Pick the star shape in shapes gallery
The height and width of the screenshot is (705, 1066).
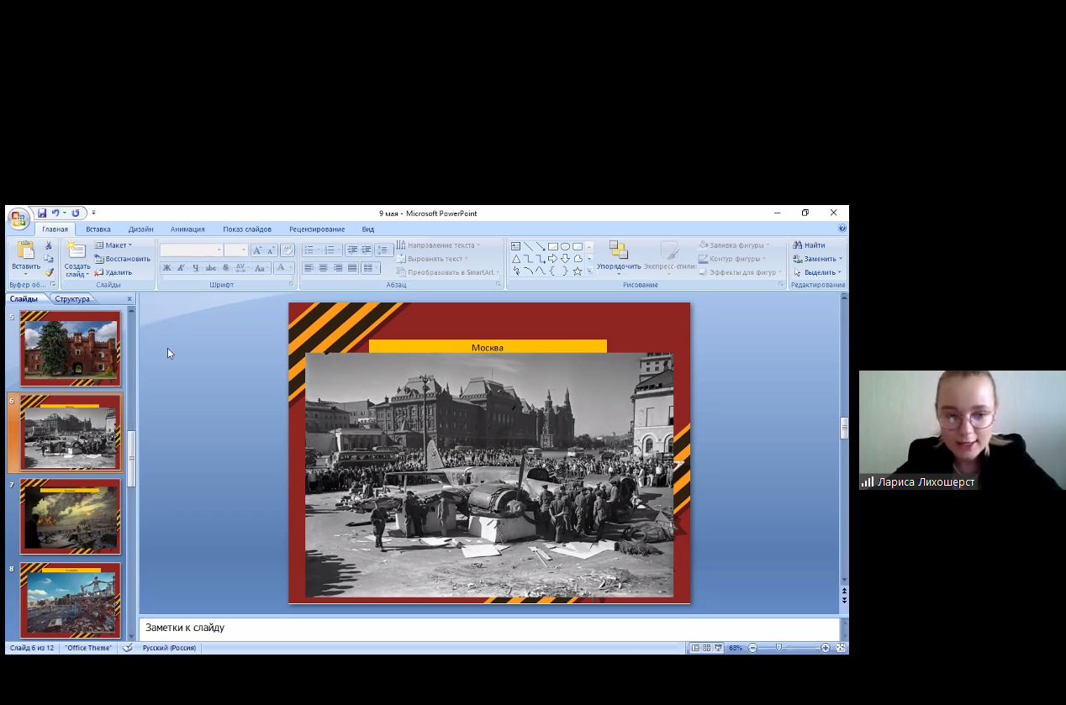pos(578,271)
